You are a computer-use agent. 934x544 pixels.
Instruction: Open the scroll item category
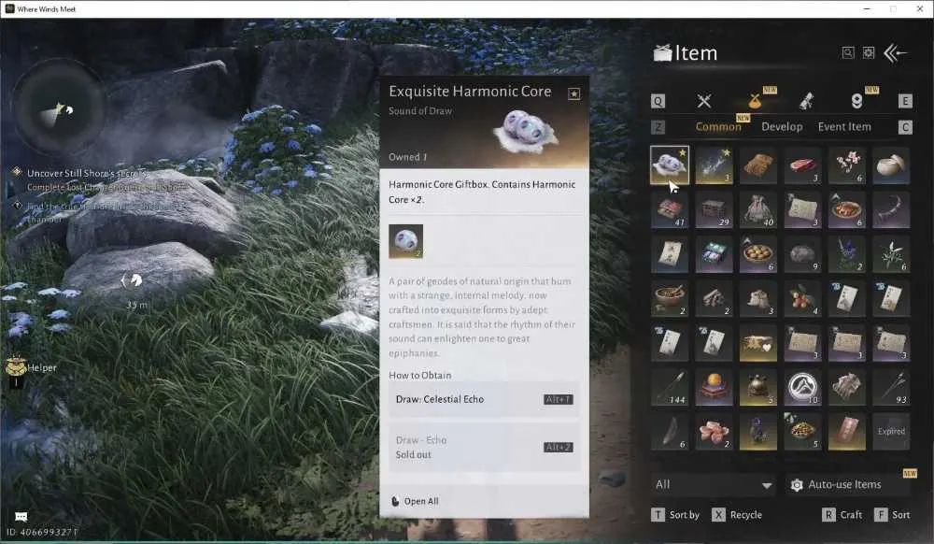click(x=807, y=101)
